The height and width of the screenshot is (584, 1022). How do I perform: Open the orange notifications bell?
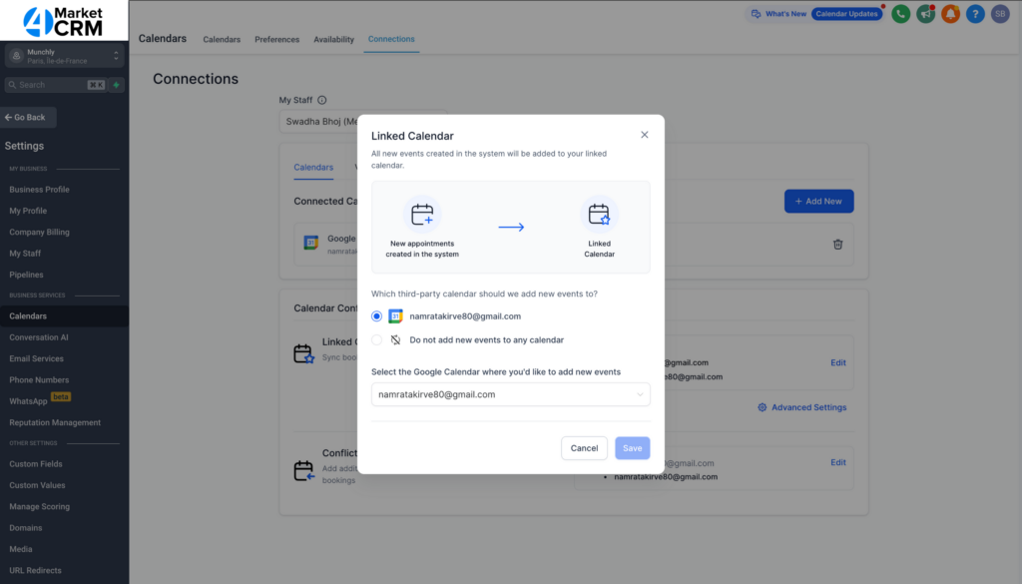pos(950,14)
